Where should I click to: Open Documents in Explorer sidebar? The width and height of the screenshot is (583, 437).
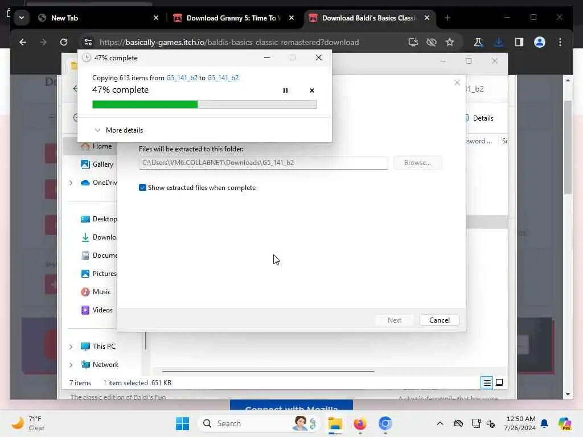[x=98, y=255]
